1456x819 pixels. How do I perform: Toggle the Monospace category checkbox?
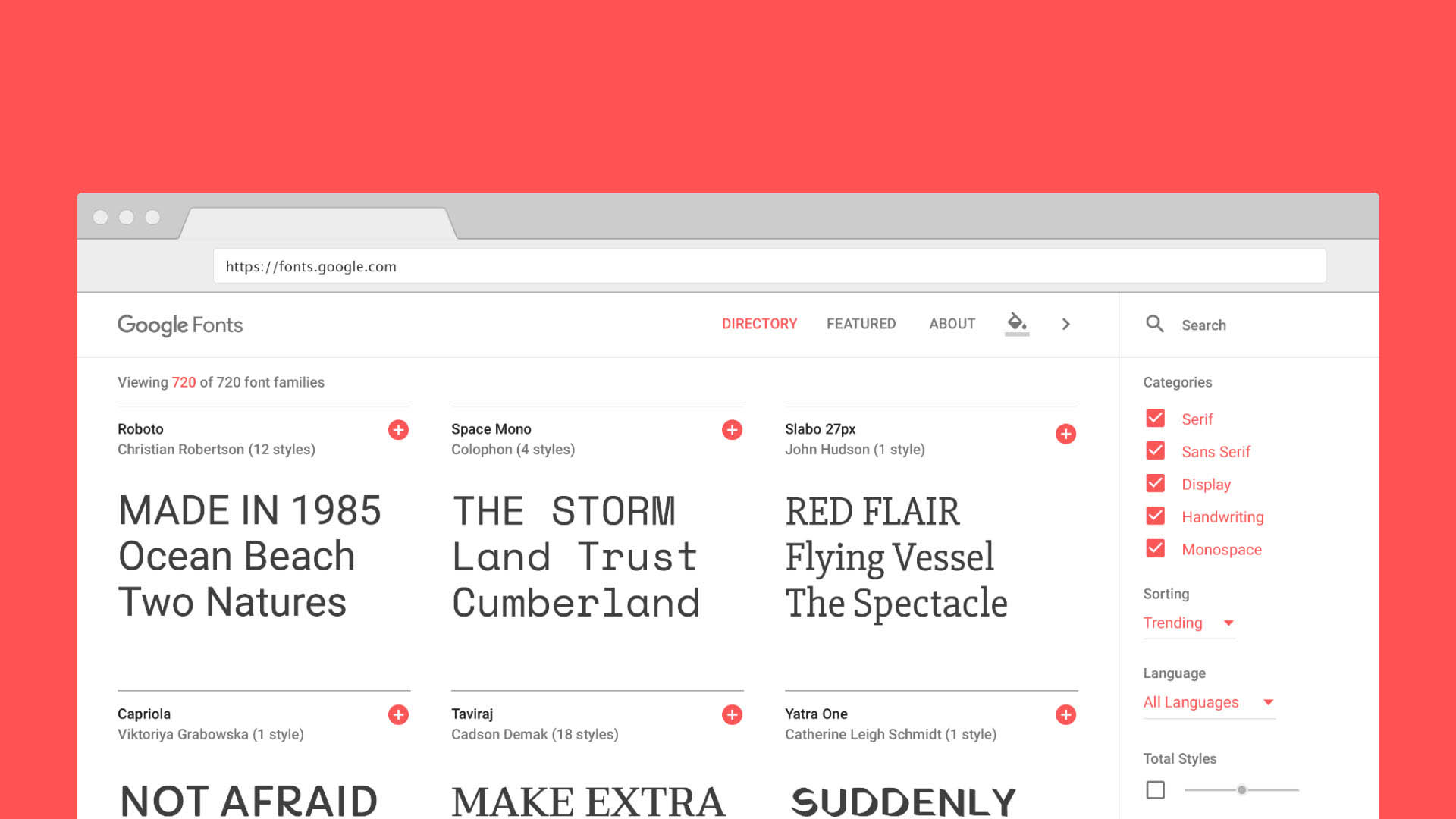(1155, 548)
